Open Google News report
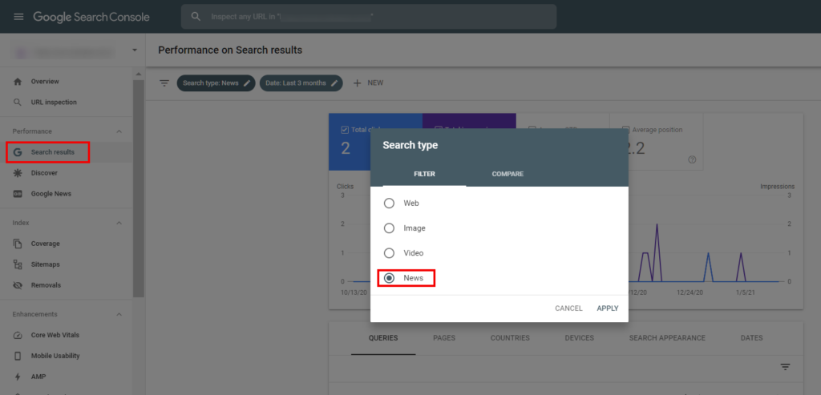Image resolution: width=821 pixels, height=395 pixels. pos(51,194)
